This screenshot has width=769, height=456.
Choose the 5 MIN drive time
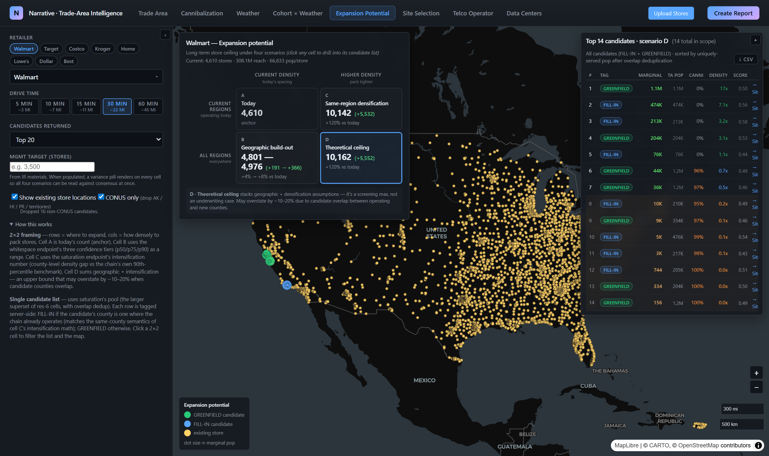[24, 107]
